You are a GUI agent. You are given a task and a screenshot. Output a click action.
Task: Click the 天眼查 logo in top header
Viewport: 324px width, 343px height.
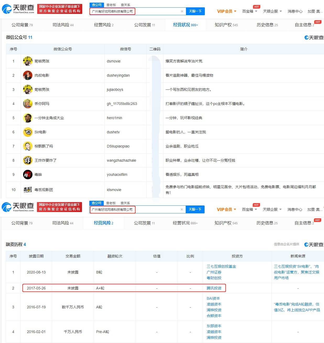18,9
